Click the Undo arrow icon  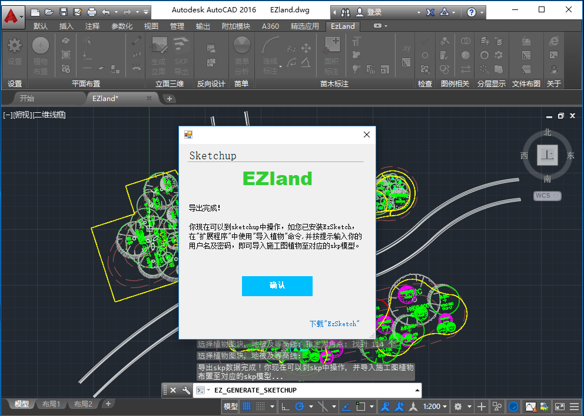106,12
